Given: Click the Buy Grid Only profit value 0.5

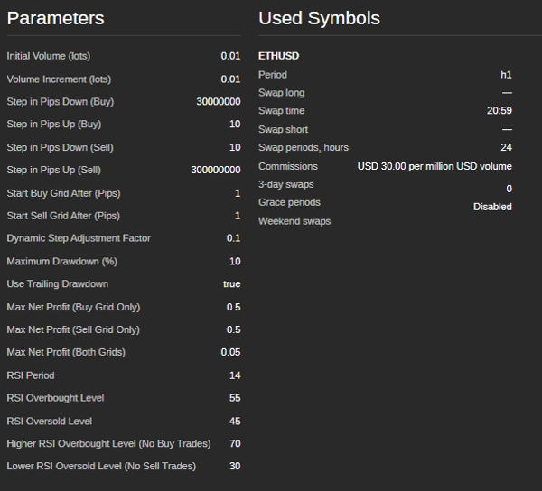Looking at the screenshot, I should (233, 307).
